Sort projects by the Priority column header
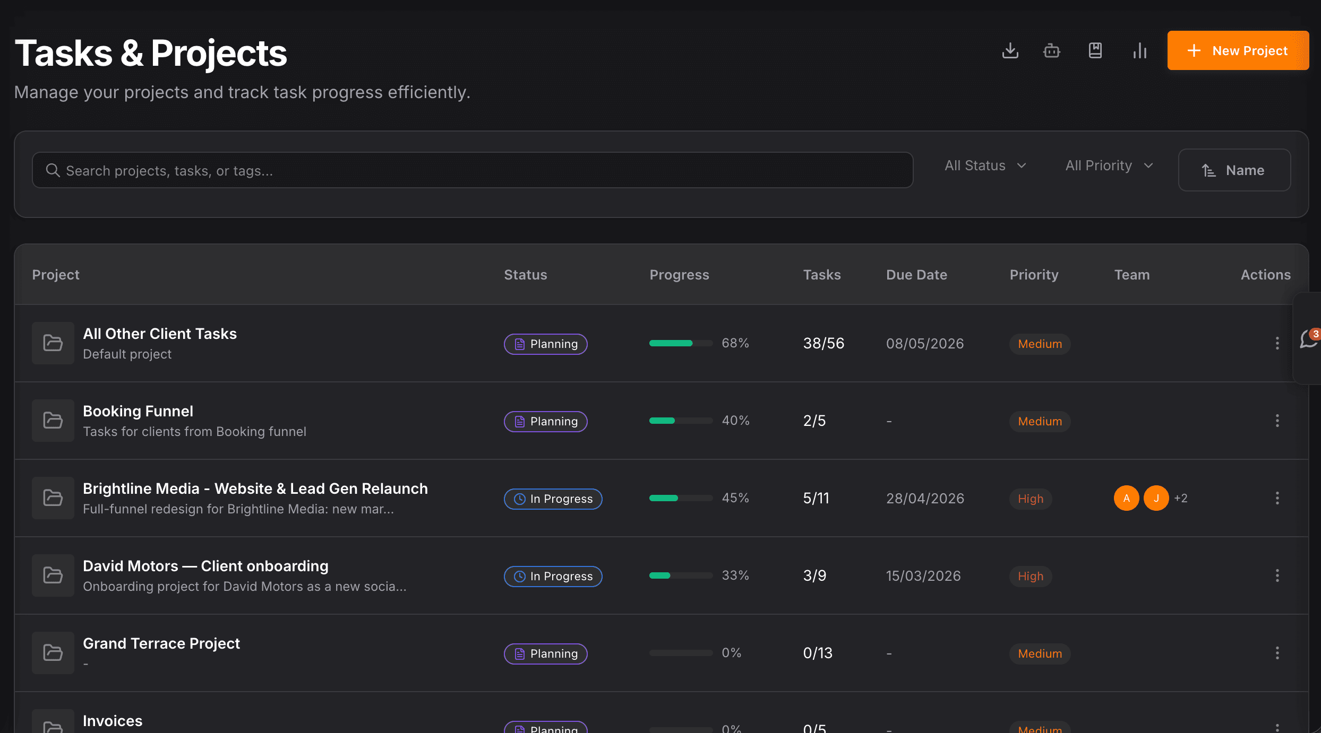1321x733 pixels. 1034,275
